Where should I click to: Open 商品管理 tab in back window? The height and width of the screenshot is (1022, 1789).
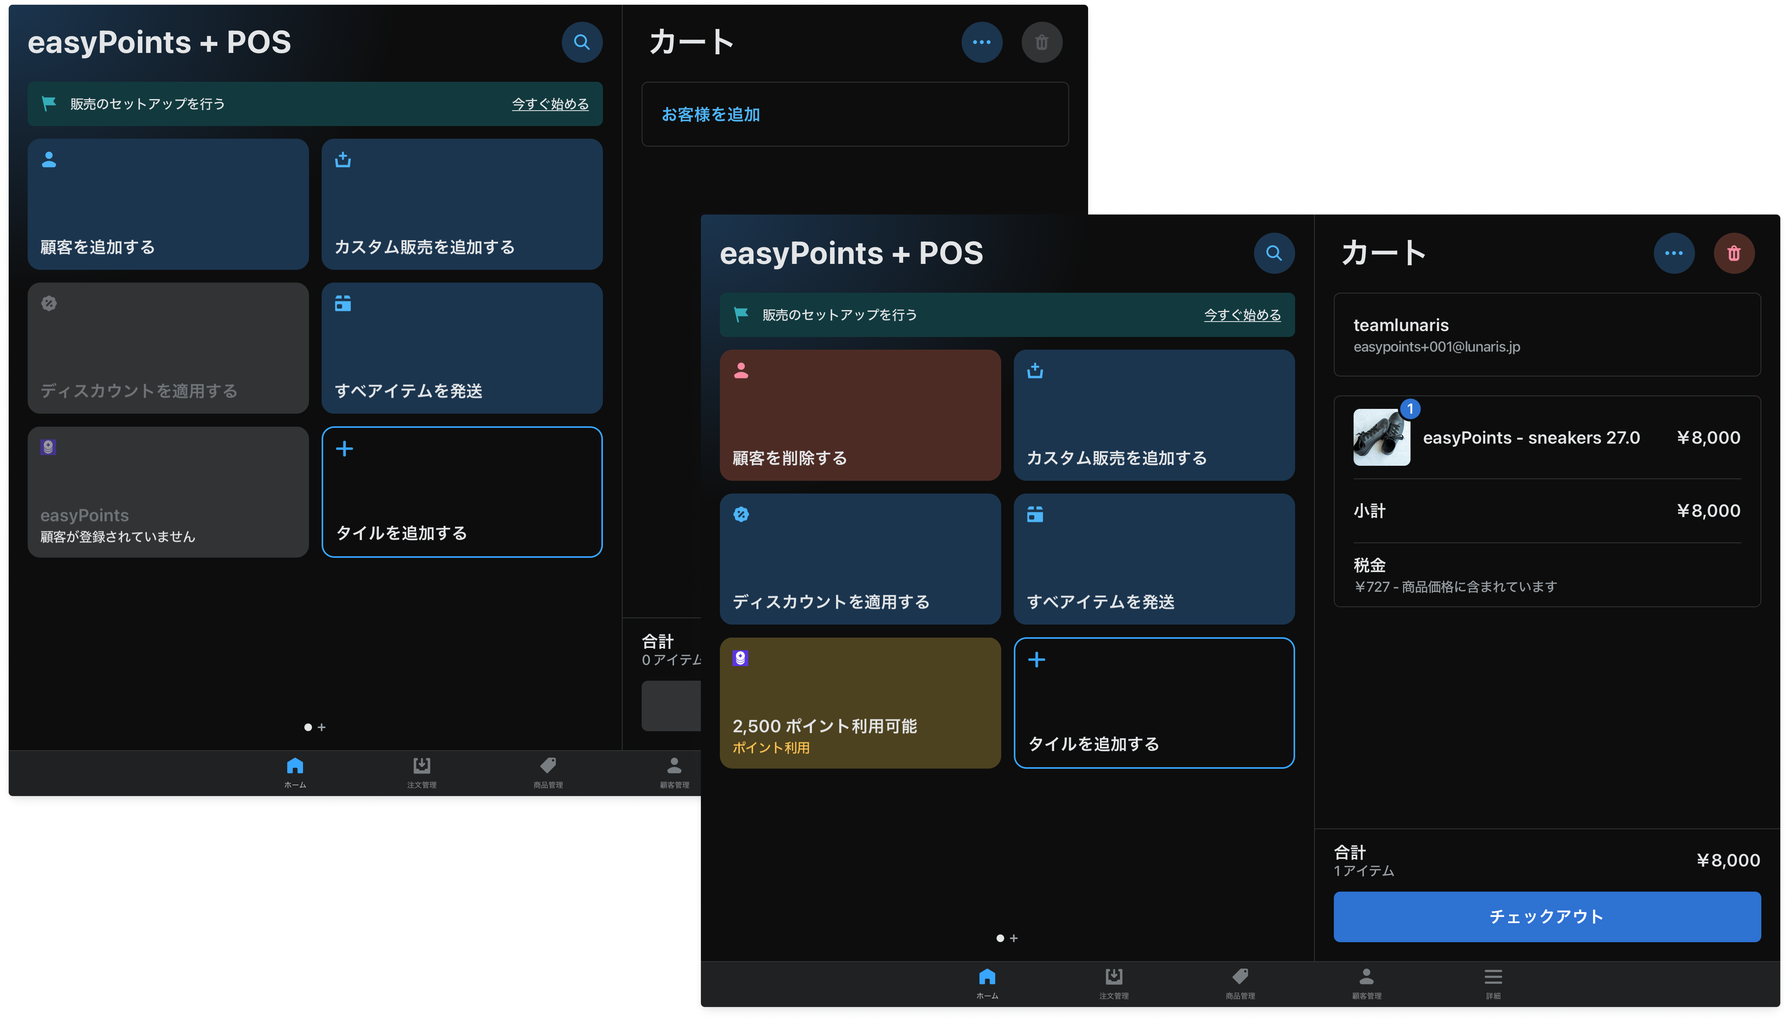[x=548, y=773]
